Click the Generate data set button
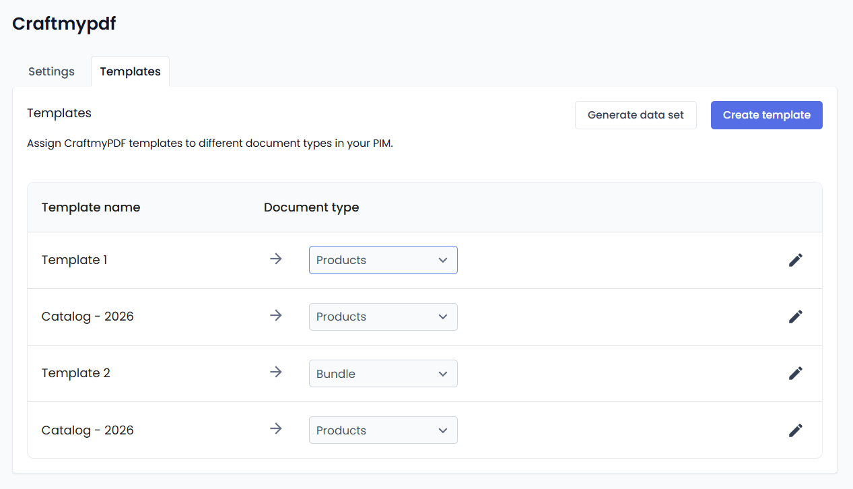Viewport: 853px width, 489px height. click(636, 115)
